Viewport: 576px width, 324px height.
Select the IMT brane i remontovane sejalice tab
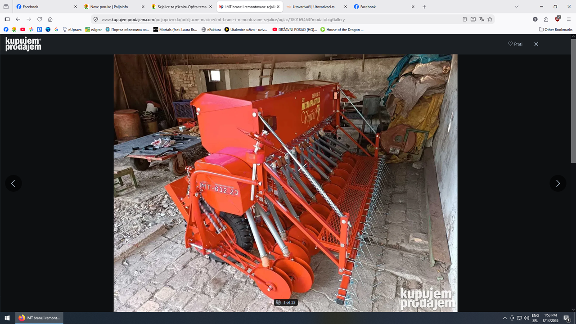click(249, 7)
